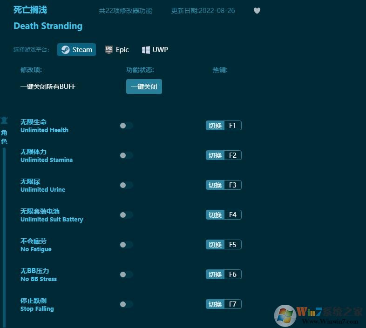Click the F4 hotkey switch button
This screenshot has height=328, width=366.
coord(224,215)
